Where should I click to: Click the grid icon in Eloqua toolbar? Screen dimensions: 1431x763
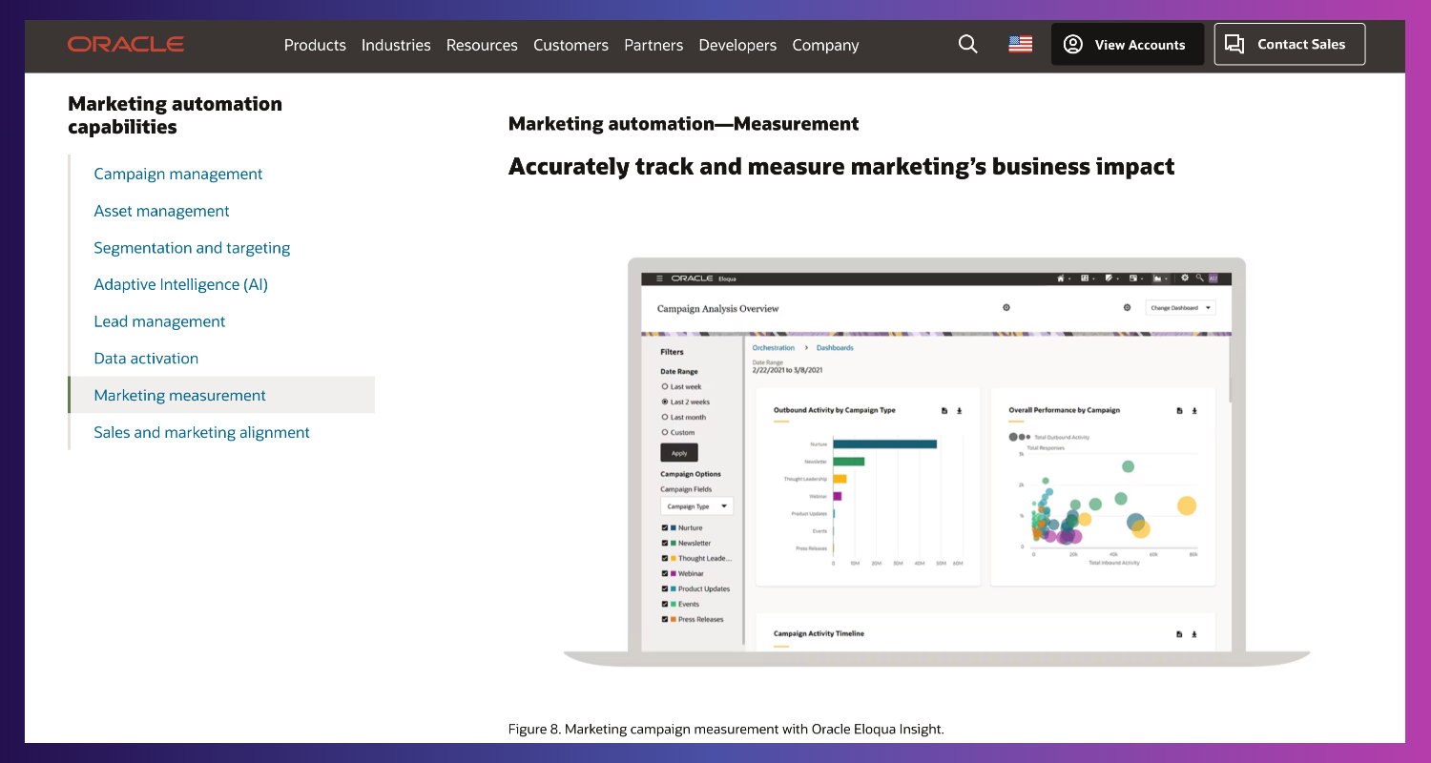tap(1085, 278)
